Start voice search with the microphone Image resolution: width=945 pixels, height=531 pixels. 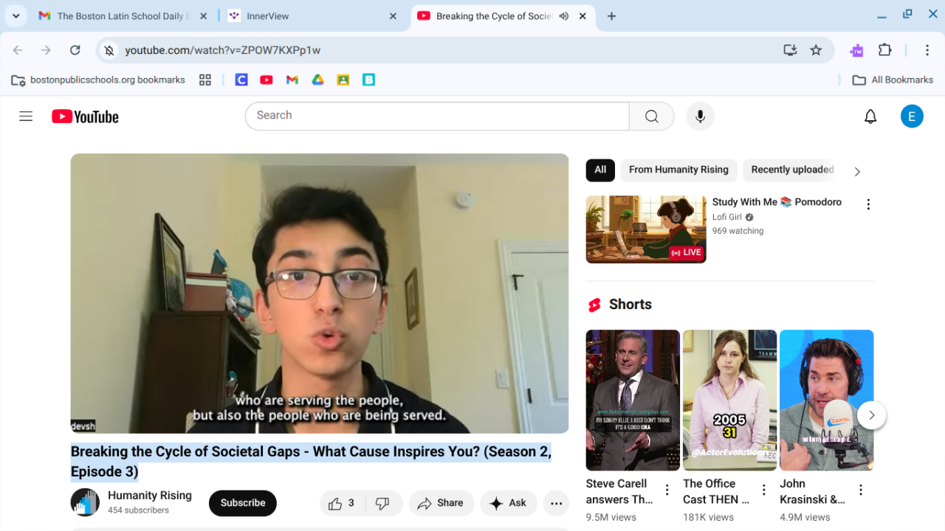pos(700,117)
